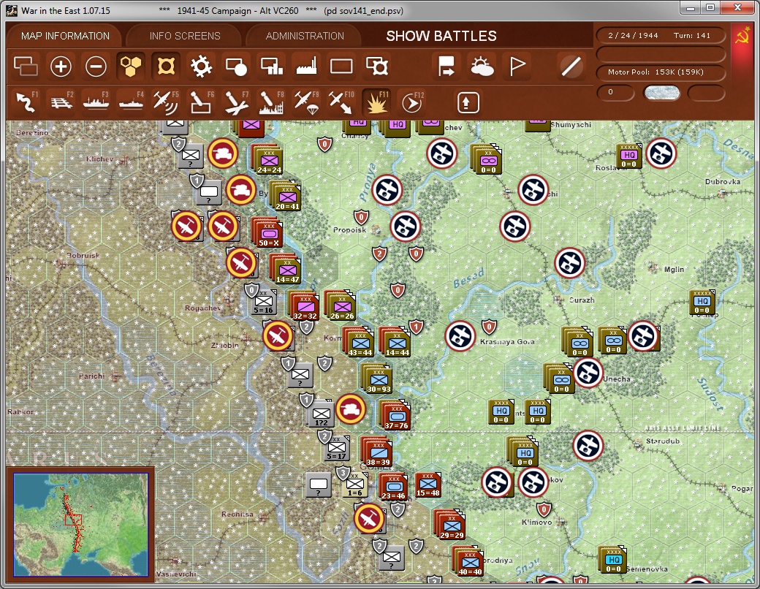Select the cyan HQ counter near Semenovka
Screen dimensions: 760x589
(x=613, y=560)
